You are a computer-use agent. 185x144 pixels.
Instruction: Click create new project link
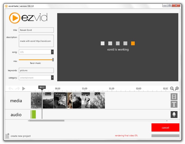[x=21, y=136]
